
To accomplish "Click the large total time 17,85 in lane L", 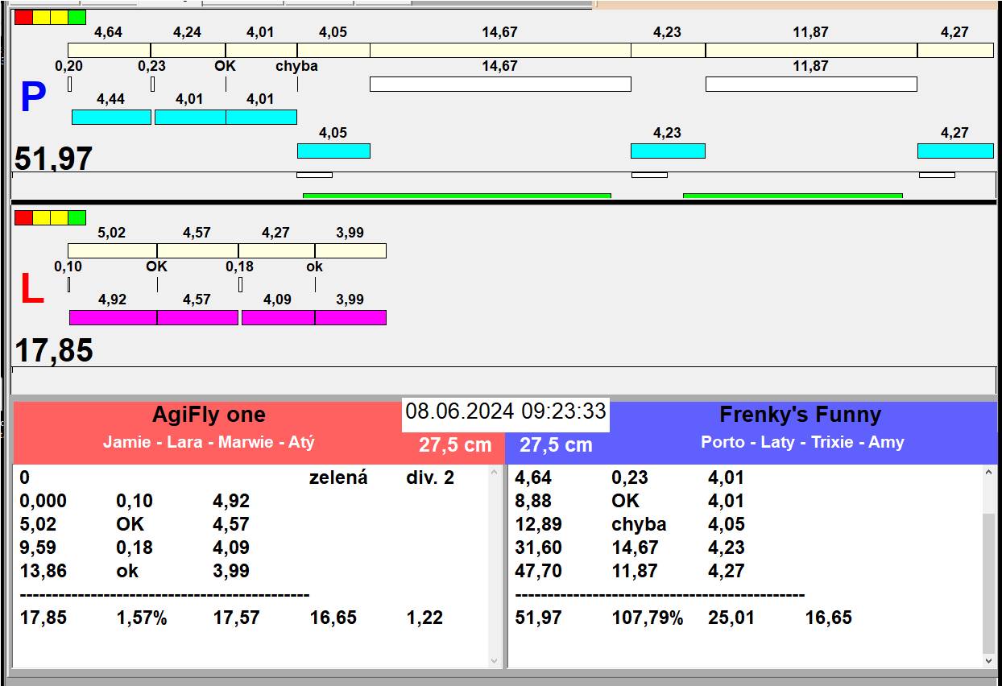I will (x=54, y=351).
